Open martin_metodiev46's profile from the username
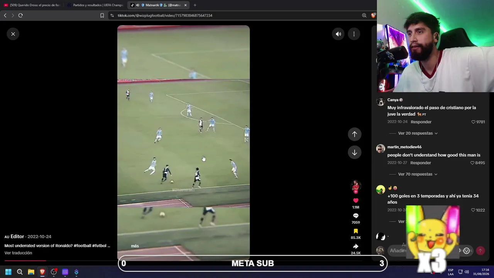The image size is (494, 278). (x=404, y=147)
